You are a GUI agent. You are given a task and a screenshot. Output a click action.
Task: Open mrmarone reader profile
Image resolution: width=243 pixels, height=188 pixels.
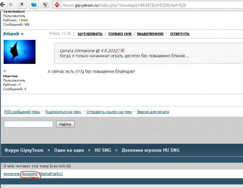[x=11, y=174]
